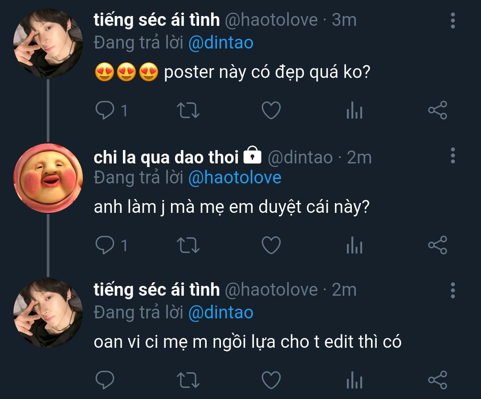The width and height of the screenshot is (481, 399).
Task: Reply to the "oan vi ci" tweet
Action: click(x=105, y=380)
